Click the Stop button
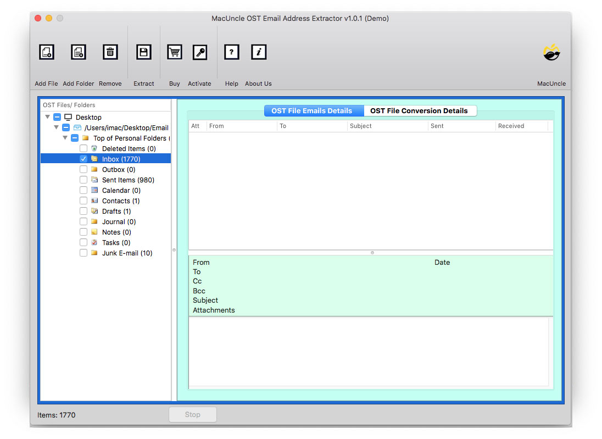This screenshot has height=439, width=602. point(193,414)
